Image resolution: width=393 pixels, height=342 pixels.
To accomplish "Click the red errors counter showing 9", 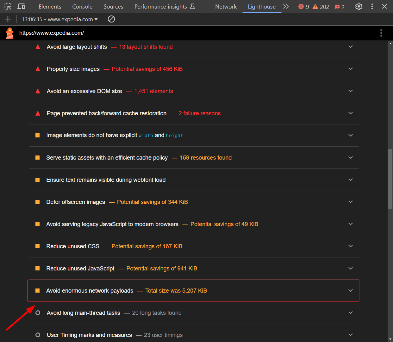I will coord(304,7).
